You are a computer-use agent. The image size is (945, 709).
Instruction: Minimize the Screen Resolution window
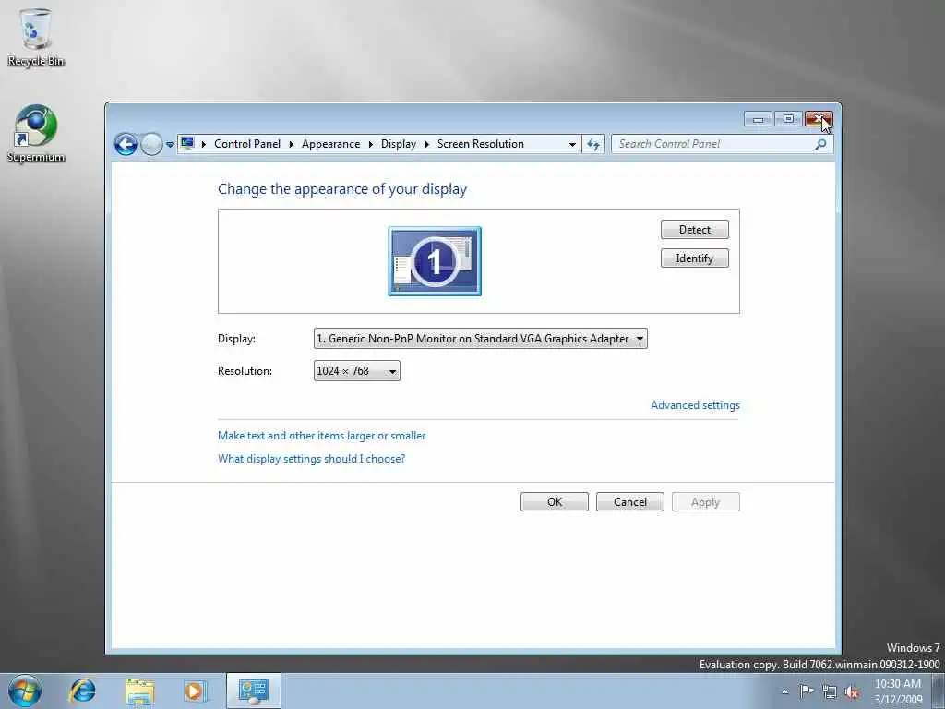[758, 119]
